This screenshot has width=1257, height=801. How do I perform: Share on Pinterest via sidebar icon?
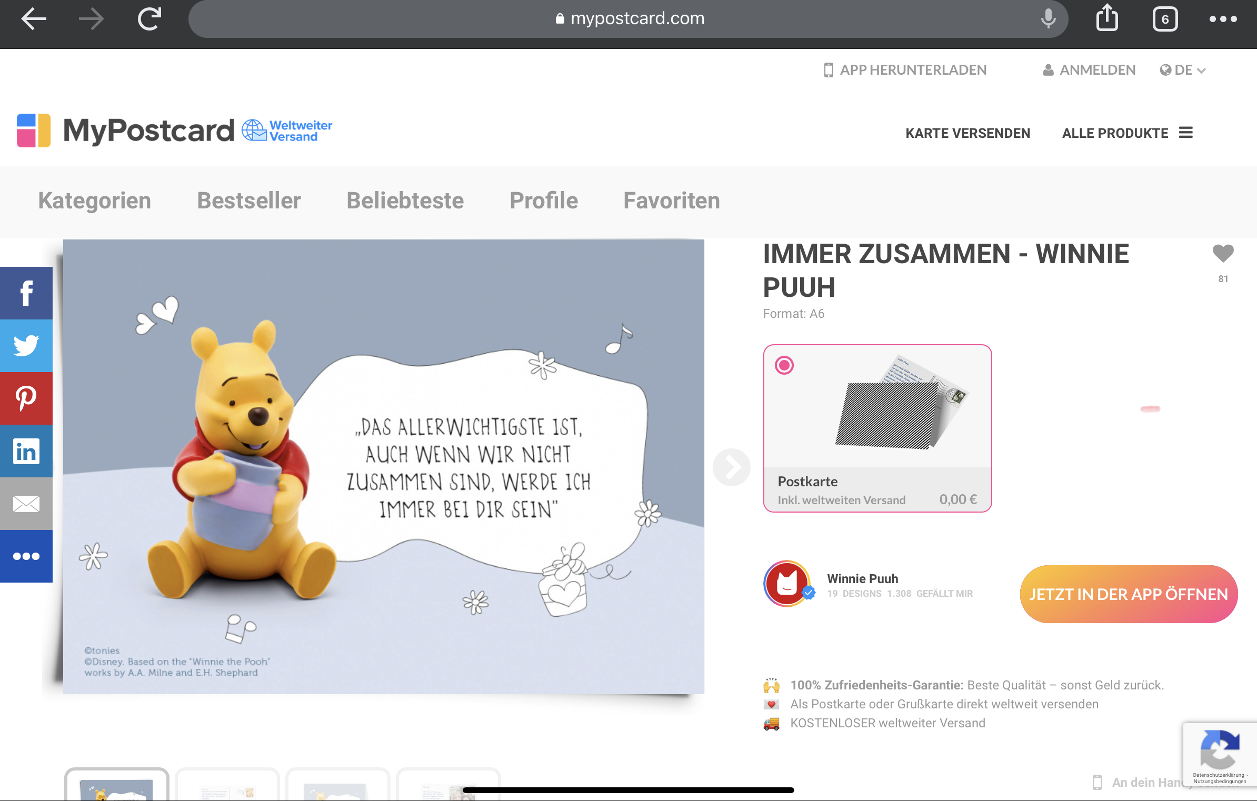pos(26,398)
